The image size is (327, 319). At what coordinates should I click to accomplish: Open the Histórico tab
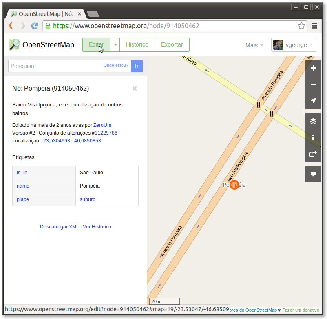point(137,44)
